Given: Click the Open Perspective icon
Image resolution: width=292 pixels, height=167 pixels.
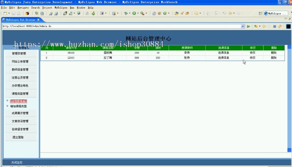Looking at the screenshot, I should pos(260,13).
